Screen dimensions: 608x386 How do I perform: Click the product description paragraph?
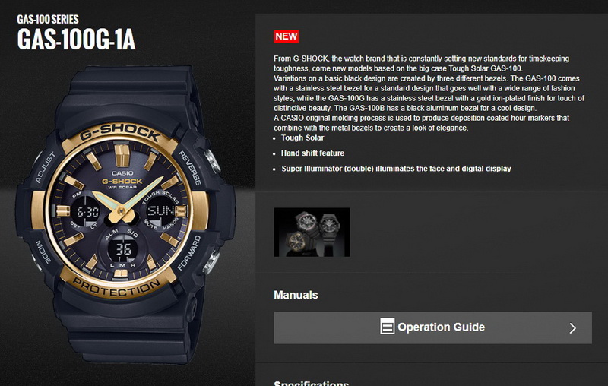[x=429, y=93]
